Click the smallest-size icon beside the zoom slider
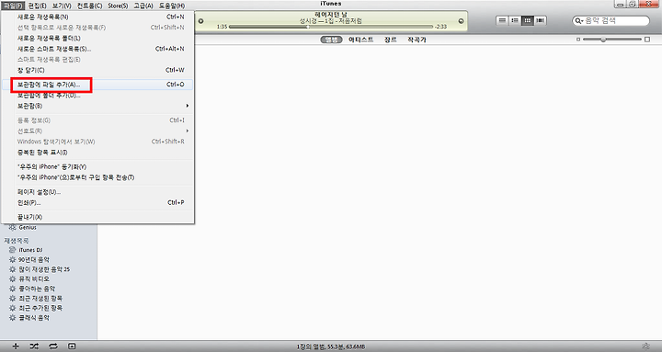Viewport: 662px width, 352px height. (x=578, y=40)
